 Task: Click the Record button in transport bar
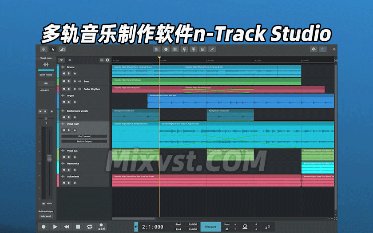coord(44,226)
